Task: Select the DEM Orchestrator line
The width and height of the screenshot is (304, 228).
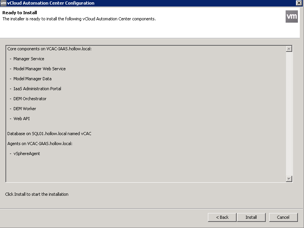Action: (30, 99)
